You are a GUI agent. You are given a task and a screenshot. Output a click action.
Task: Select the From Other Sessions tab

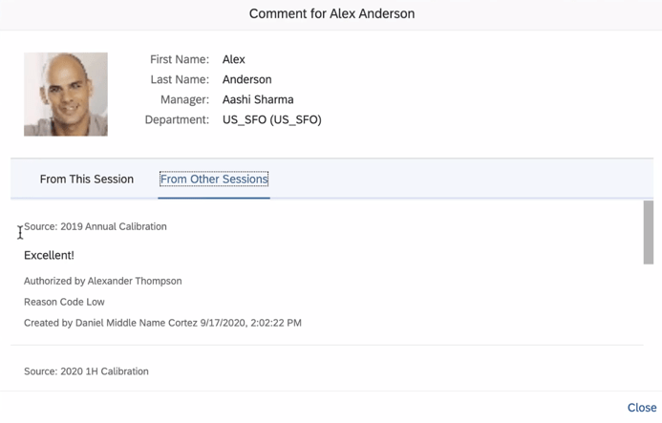click(214, 179)
